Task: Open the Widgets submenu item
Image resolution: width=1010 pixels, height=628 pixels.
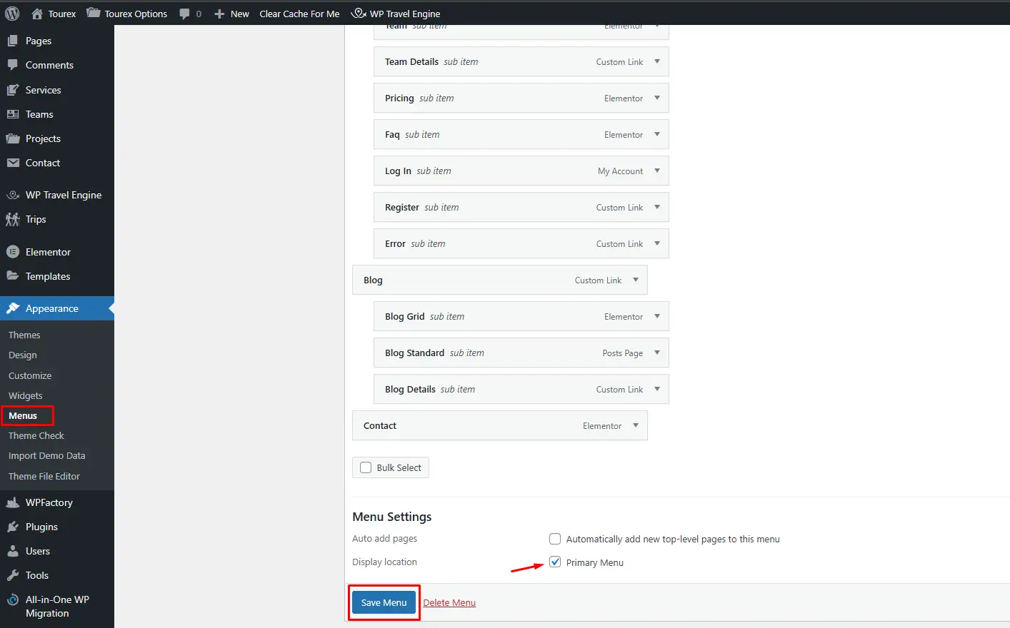Action: pyautogui.click(x=26, y=395)
